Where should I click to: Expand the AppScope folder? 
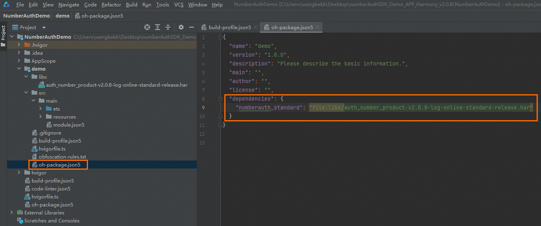(19, 61)
